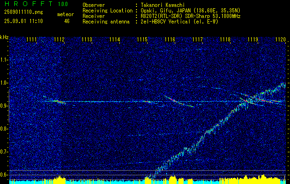Click the Observer field label
This screenshot has width=290, height=184.
click(94, 5)
